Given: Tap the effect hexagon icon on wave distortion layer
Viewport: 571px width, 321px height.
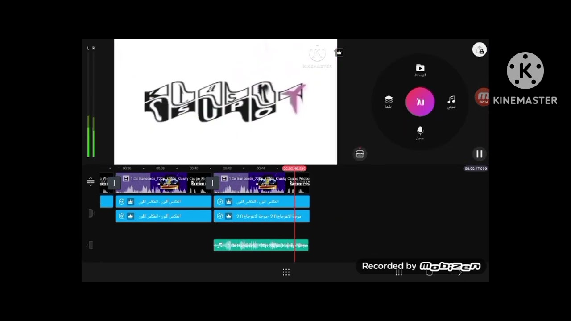Looking at the screenshot, I should pos(219,216).
